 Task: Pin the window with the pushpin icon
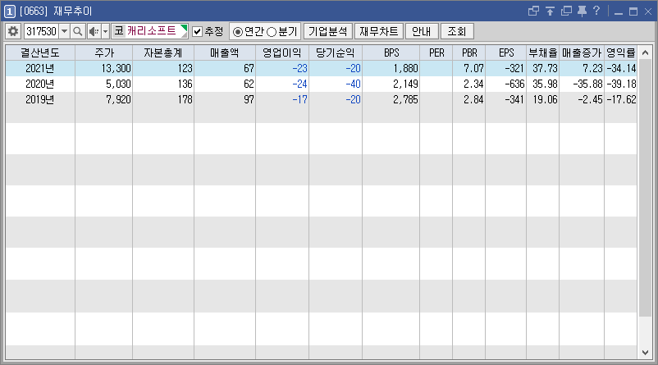click(x=582, y=11)
